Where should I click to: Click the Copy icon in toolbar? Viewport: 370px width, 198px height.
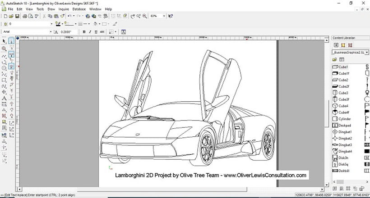50,16
